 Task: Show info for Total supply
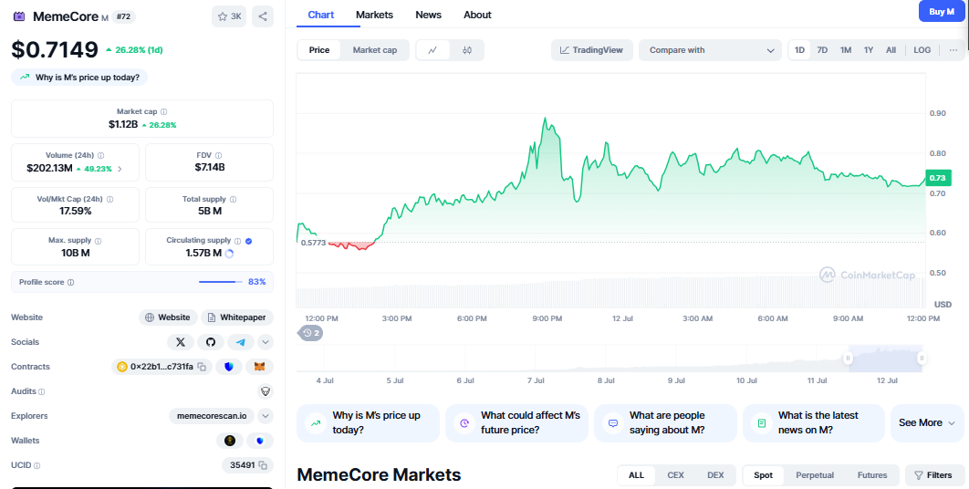(x=233, y=200)
